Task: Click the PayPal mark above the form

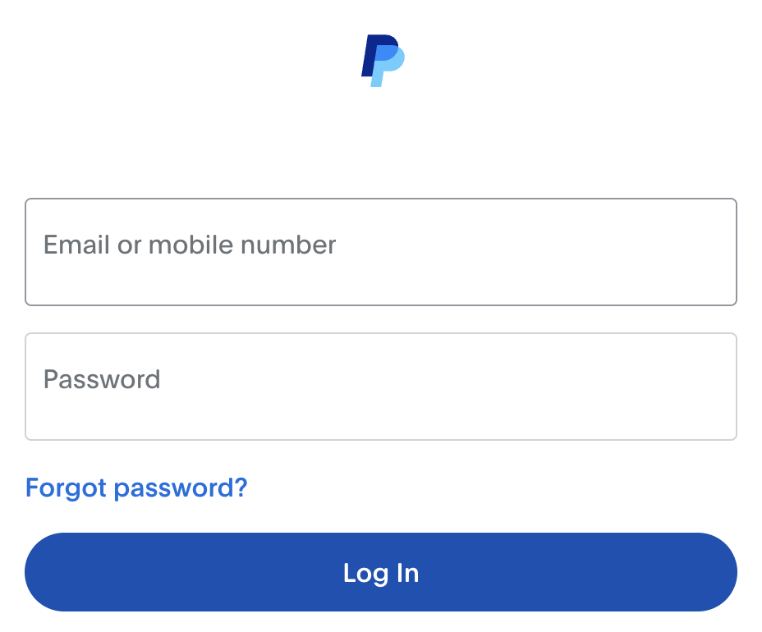Action: (x=381, y=59)
